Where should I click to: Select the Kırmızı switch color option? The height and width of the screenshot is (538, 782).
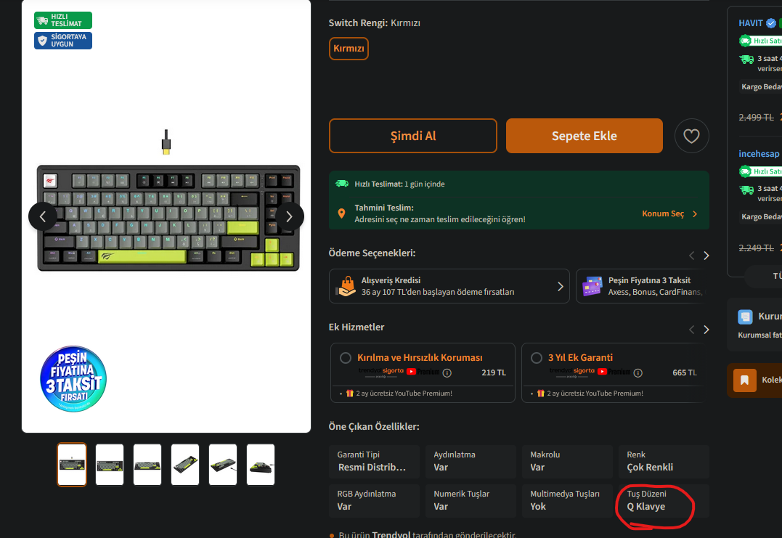pos(349,49)
